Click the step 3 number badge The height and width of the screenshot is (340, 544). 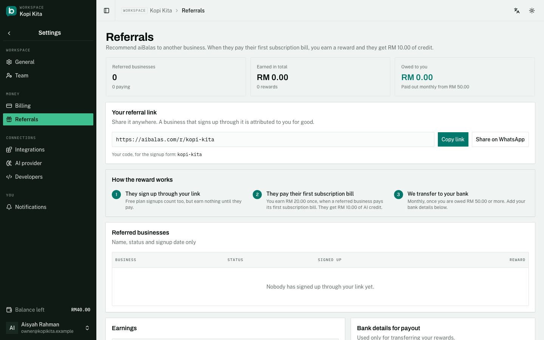click(x=399, y=195)
